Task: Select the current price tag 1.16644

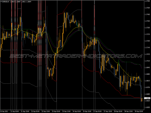Action: [x=147, y=98]
